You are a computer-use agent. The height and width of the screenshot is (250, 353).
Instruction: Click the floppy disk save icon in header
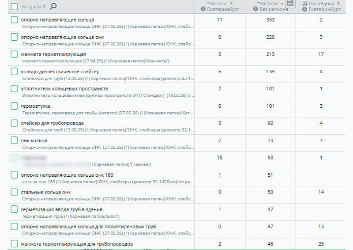[x=290, y=3]
